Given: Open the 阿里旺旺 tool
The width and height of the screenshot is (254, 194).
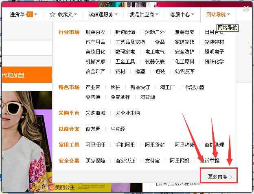Looking at the screenshot, I should [95, 145].
